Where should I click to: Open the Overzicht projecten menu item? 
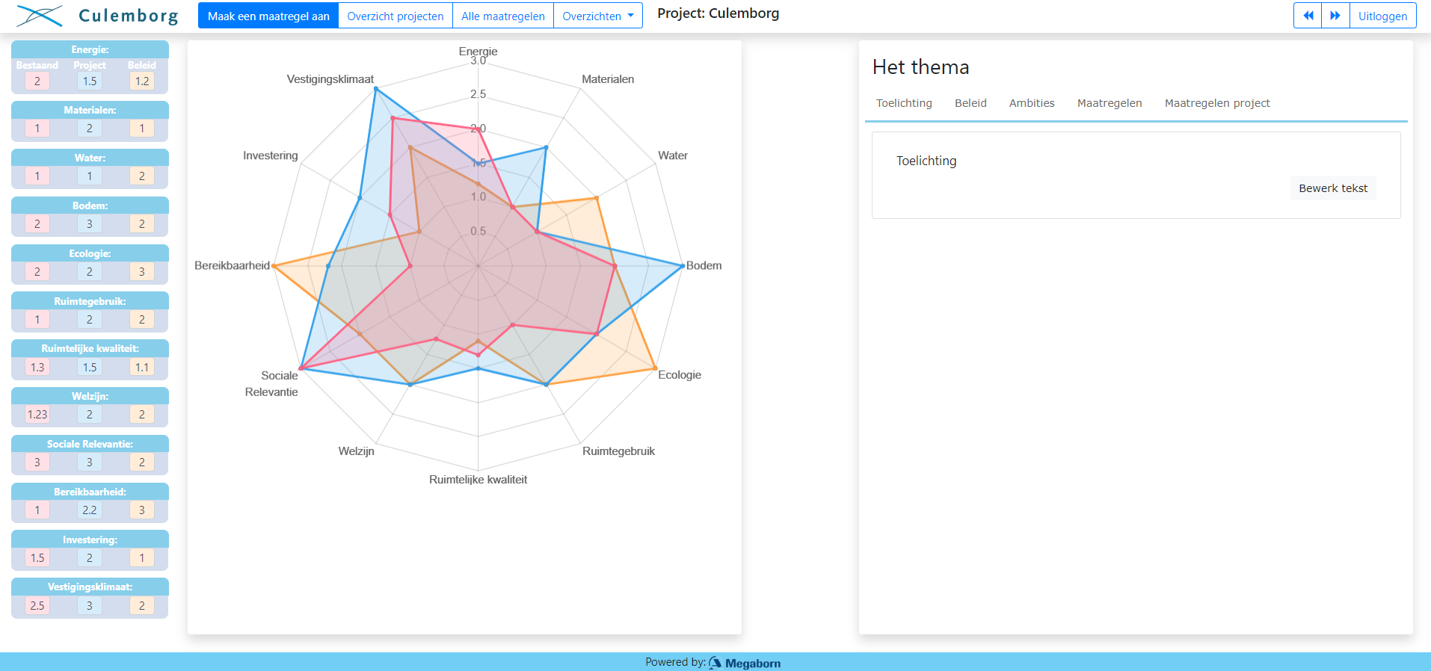coord(396,16)
